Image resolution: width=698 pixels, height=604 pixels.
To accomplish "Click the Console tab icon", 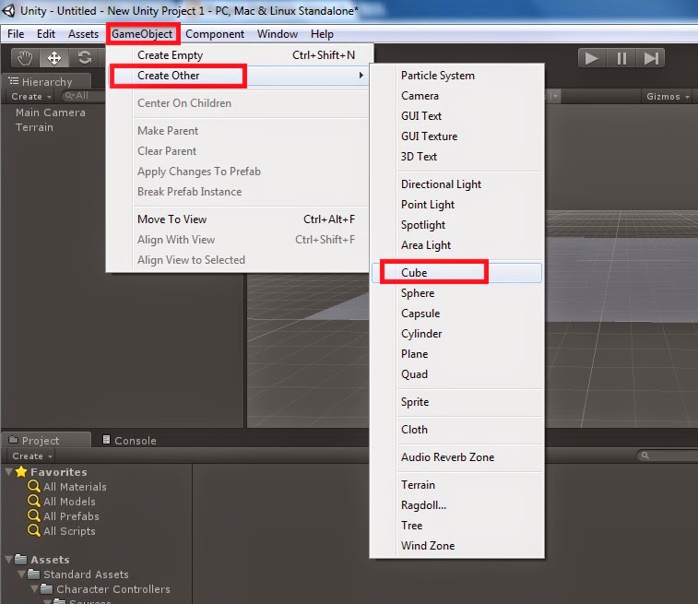I will pos(106,440).
